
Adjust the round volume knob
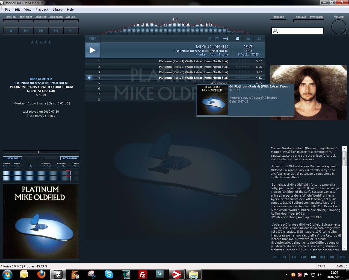click(x=339, y=27)
